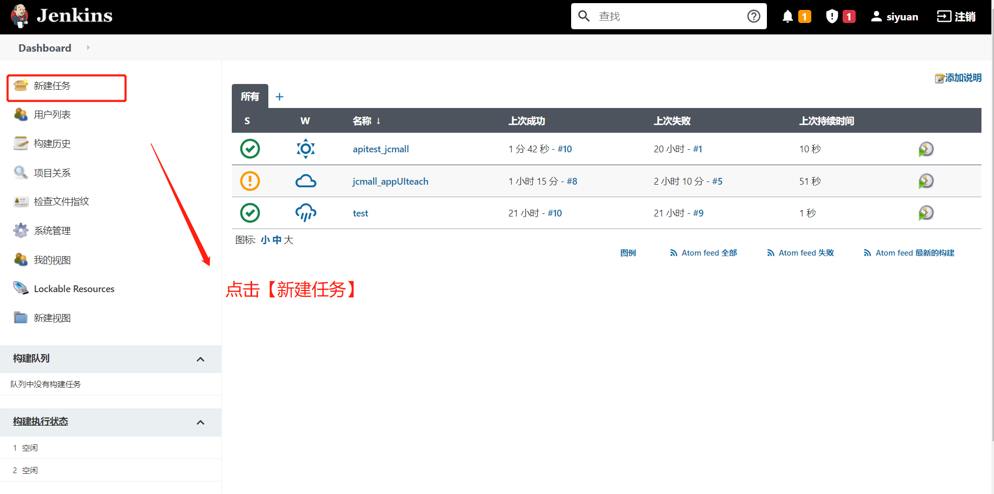
Task: Open failed build #5 of jcmall_appUIteach
Action: (717, 181)
